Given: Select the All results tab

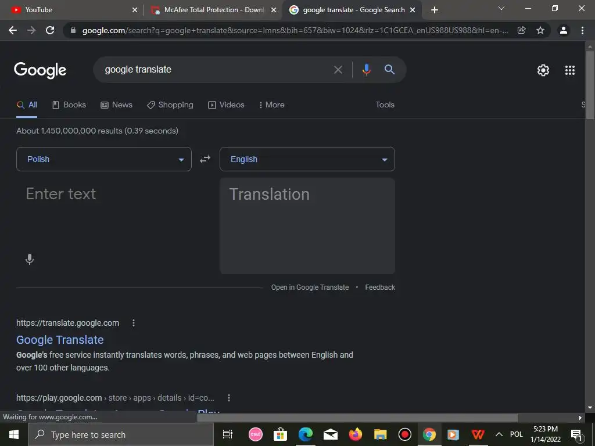Looking at the screenshot, I should [27, 105].
